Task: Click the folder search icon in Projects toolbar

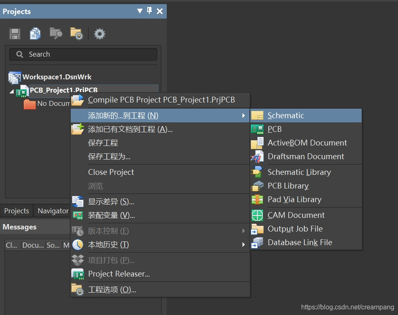Action: [56, 33]
